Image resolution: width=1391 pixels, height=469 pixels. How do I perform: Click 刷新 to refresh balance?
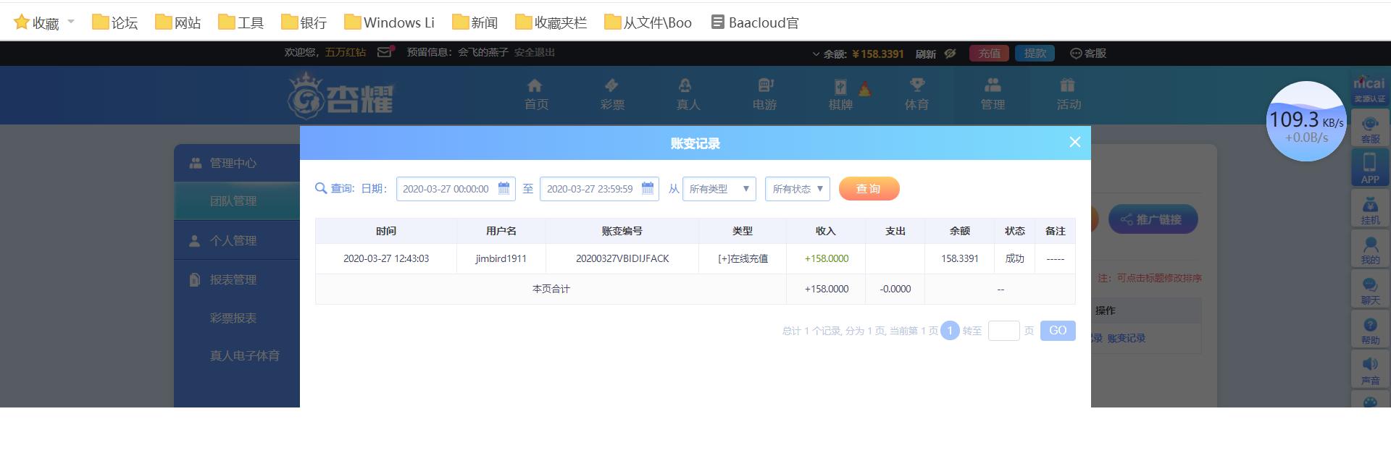coord(926,54)
